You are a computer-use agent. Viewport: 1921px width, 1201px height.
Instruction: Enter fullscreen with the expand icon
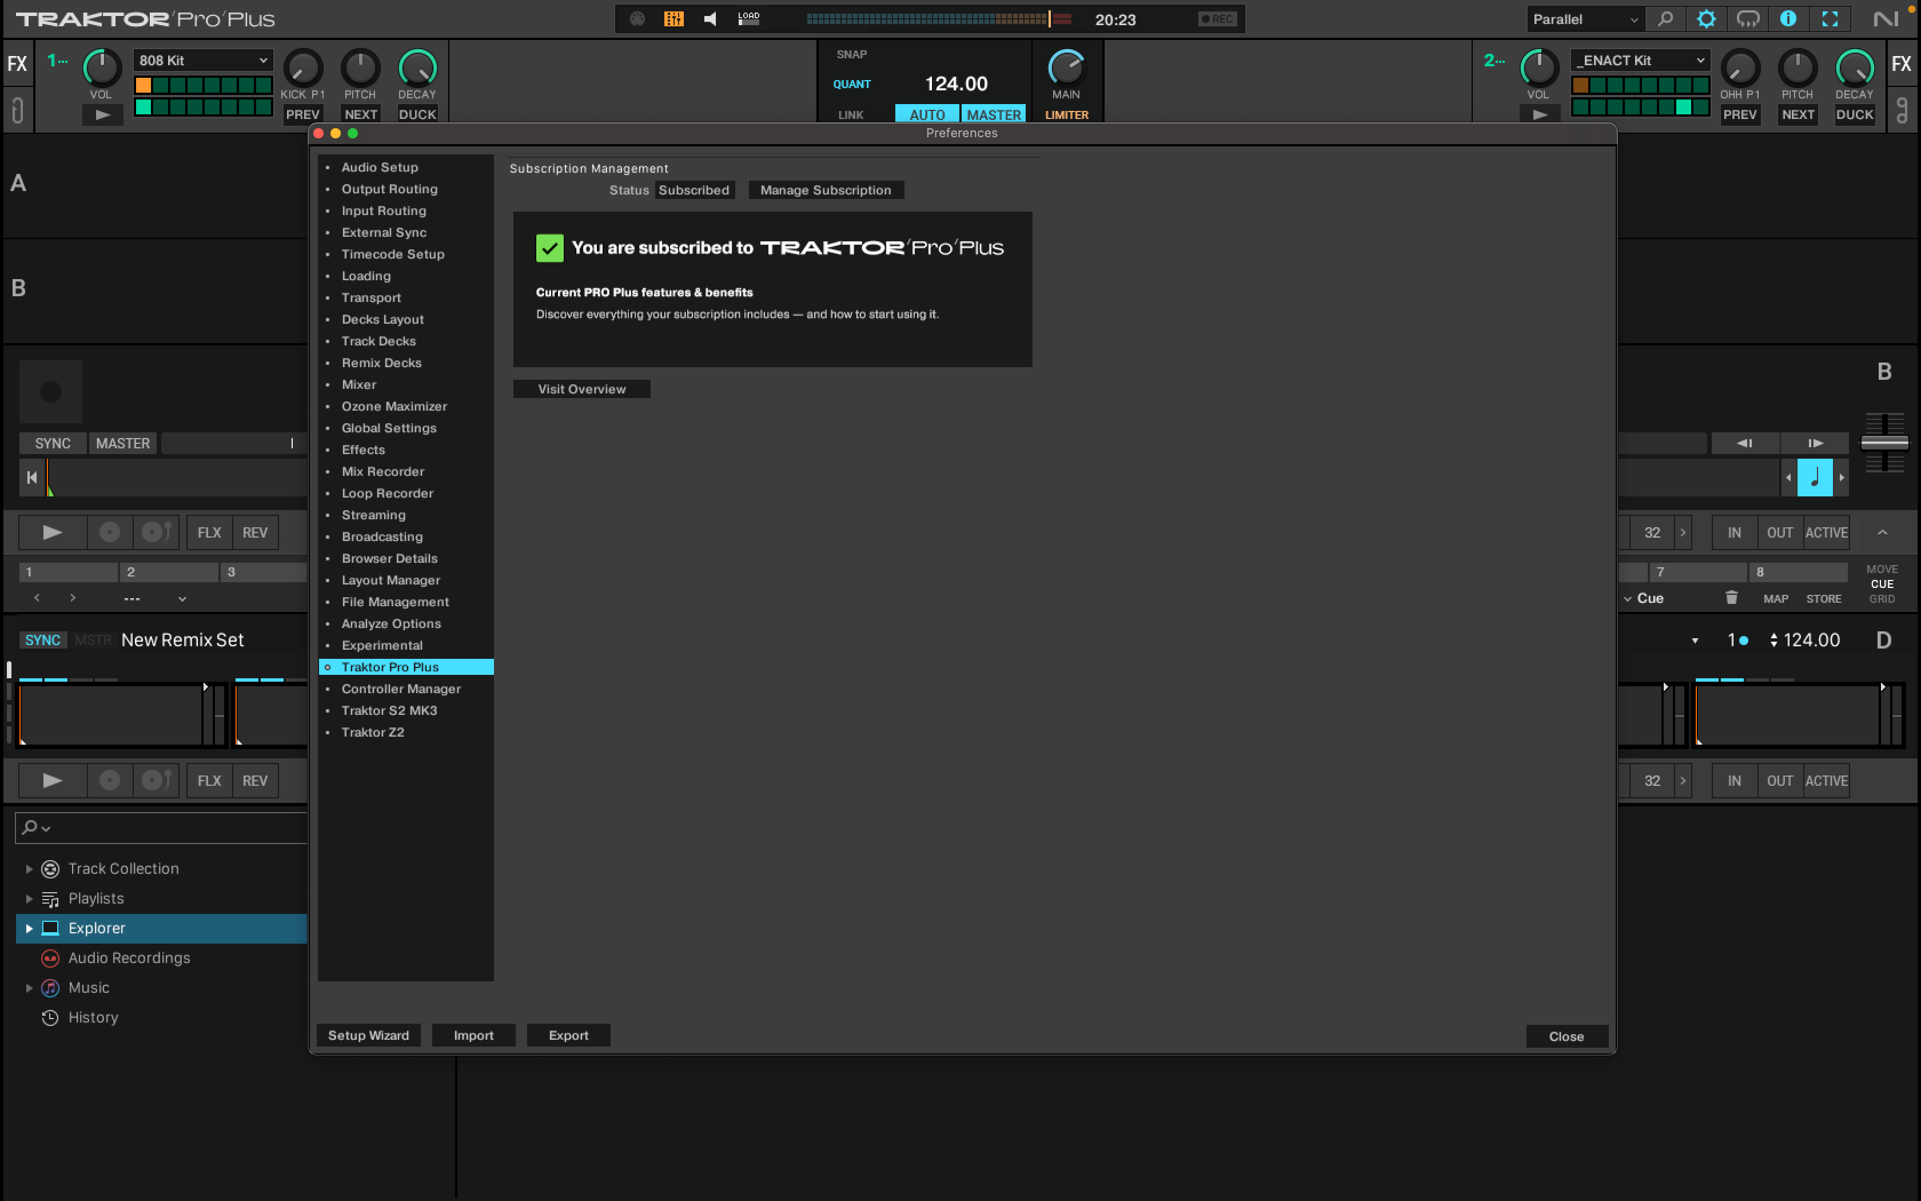click(1830, 19)
